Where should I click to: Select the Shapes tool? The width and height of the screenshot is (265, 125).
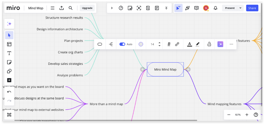pos(9,71)
